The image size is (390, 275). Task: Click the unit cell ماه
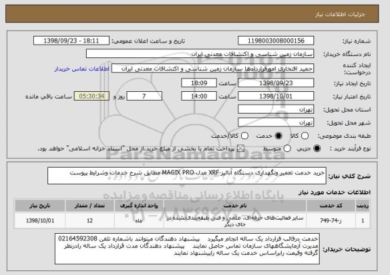point(139,221)
